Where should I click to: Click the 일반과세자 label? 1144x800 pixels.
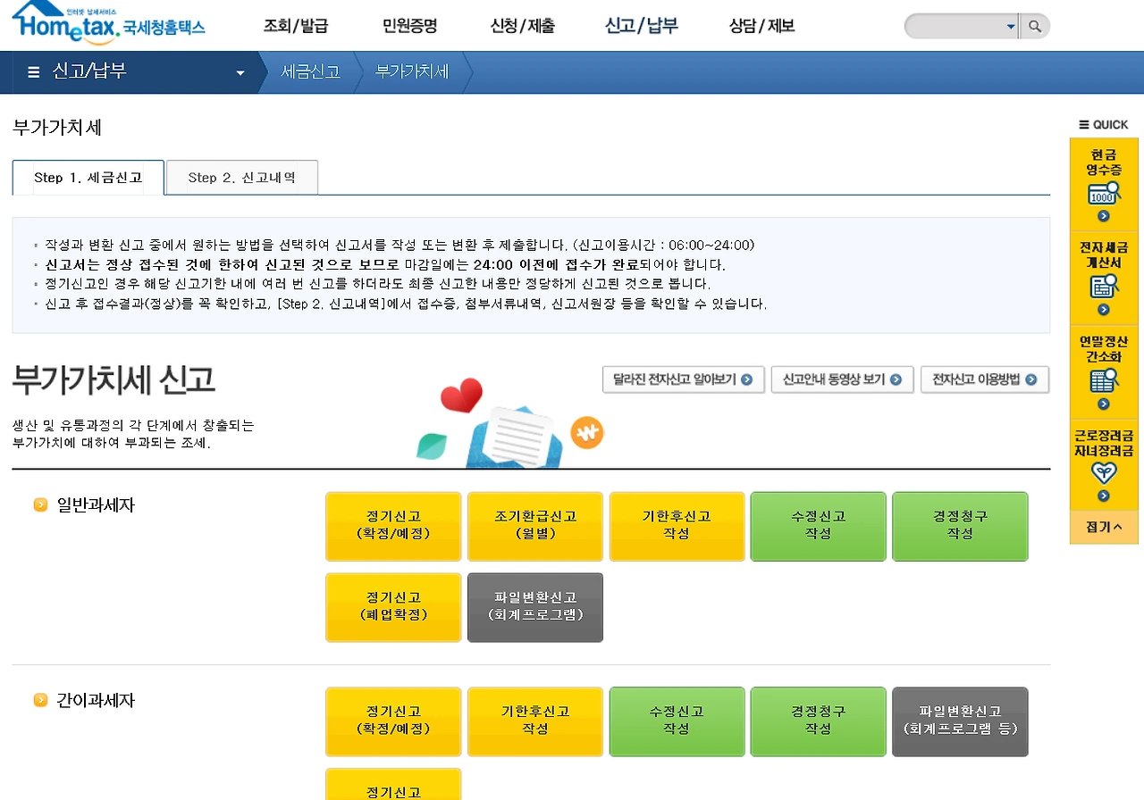[96, 505]
